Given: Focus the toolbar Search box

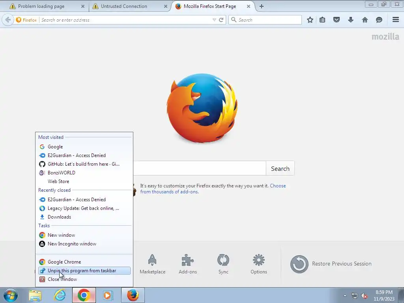Looking at the screenshot, I should pos(265,20).
